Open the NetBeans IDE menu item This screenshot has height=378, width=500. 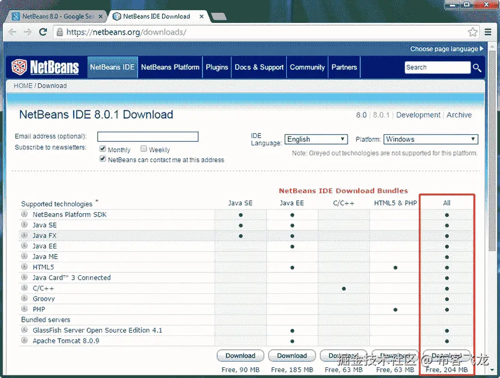(x=112, y=67)
